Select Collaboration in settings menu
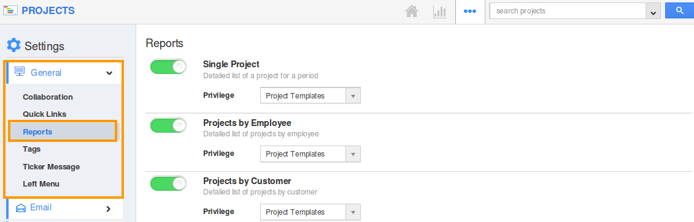This screenshot has height=222, width=694. coord(48,97)
